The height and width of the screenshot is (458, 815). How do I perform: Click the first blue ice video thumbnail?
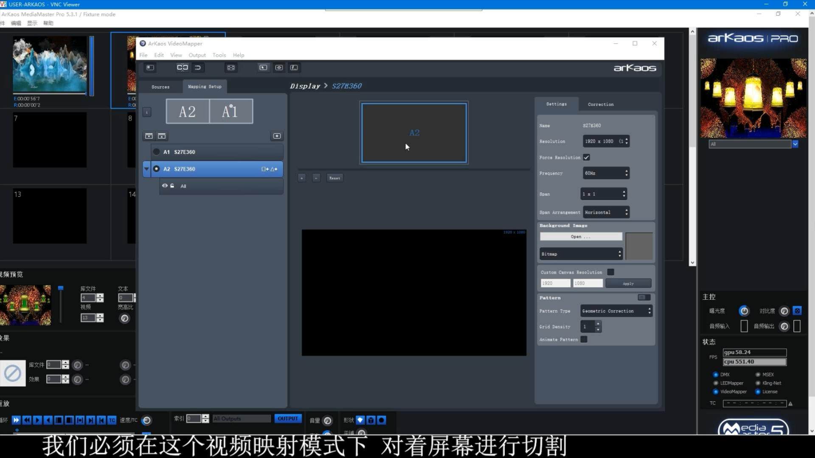click(50, 64)
